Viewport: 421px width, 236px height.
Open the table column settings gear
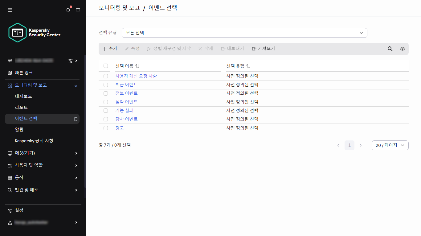403,49
